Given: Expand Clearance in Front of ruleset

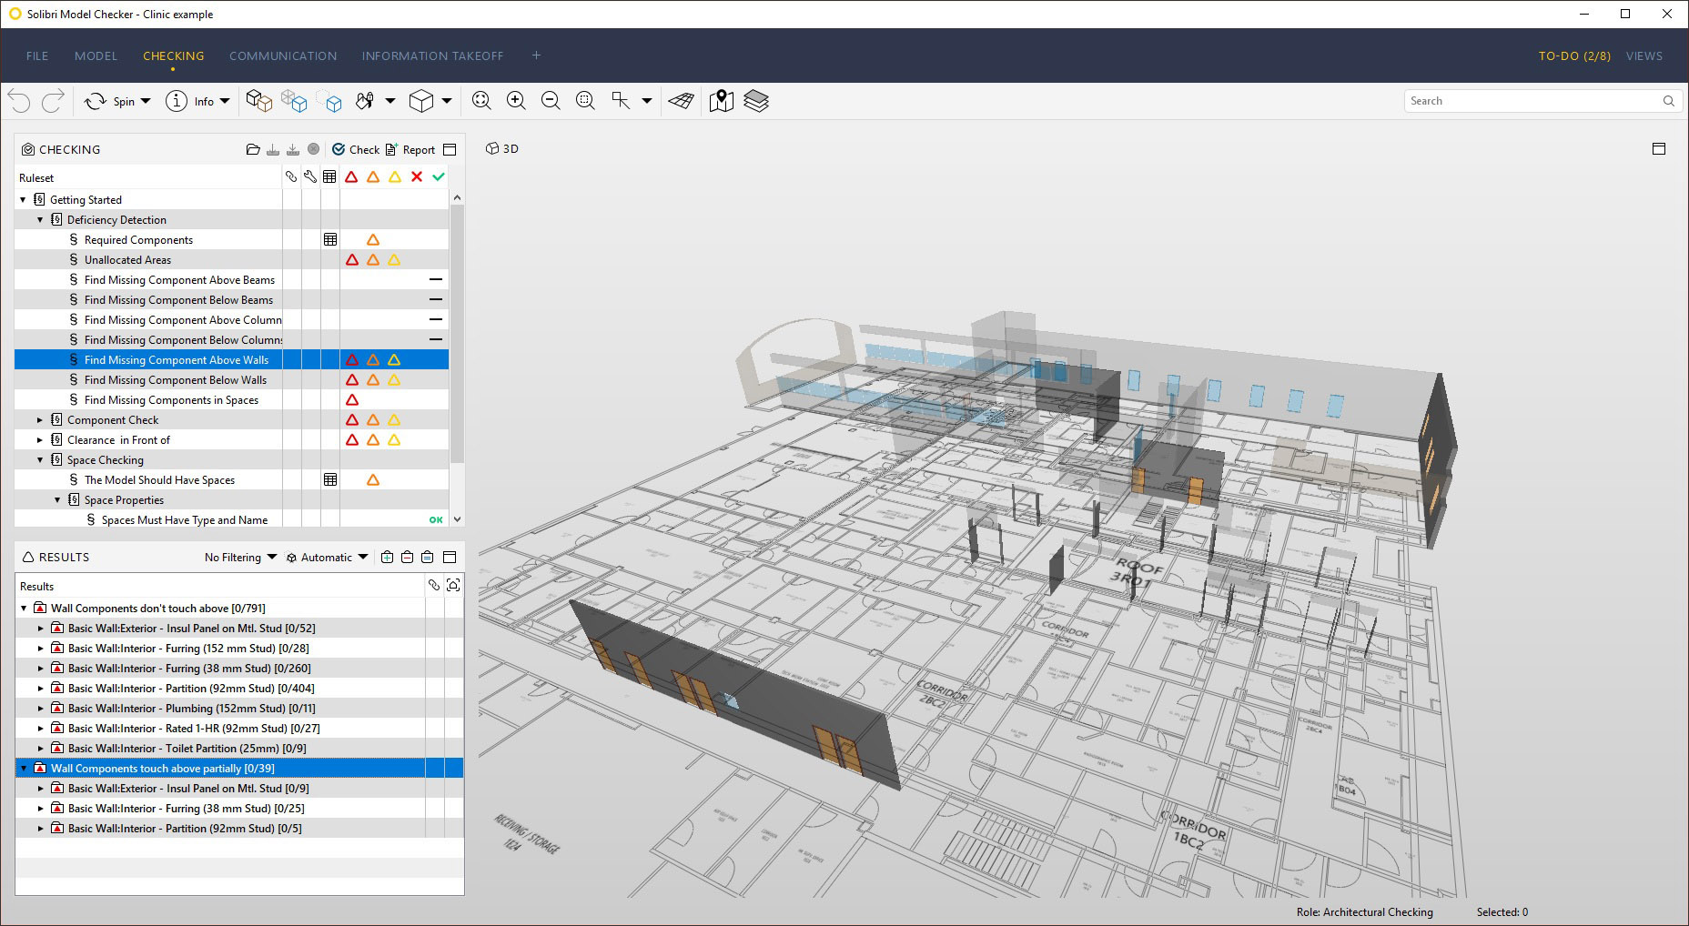Looking at the screenshot, I should [x=40, y=440].
